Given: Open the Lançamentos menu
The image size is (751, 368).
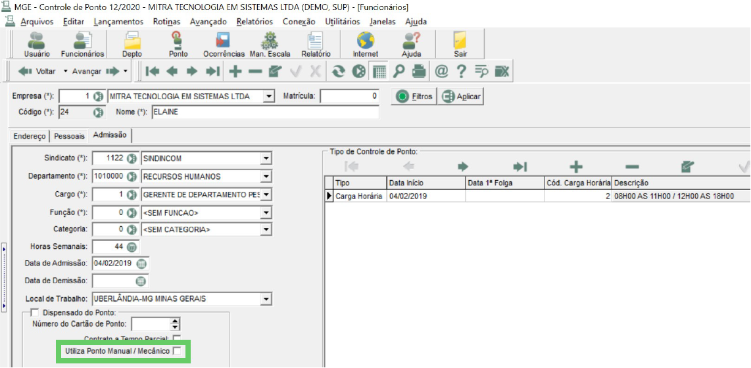Looking at the screenshot, I should point(119,22).
